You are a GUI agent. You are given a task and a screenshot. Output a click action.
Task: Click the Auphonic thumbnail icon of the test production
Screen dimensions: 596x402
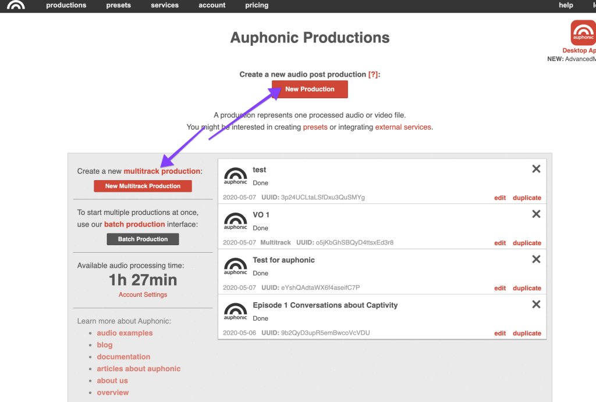coord(235,176)
